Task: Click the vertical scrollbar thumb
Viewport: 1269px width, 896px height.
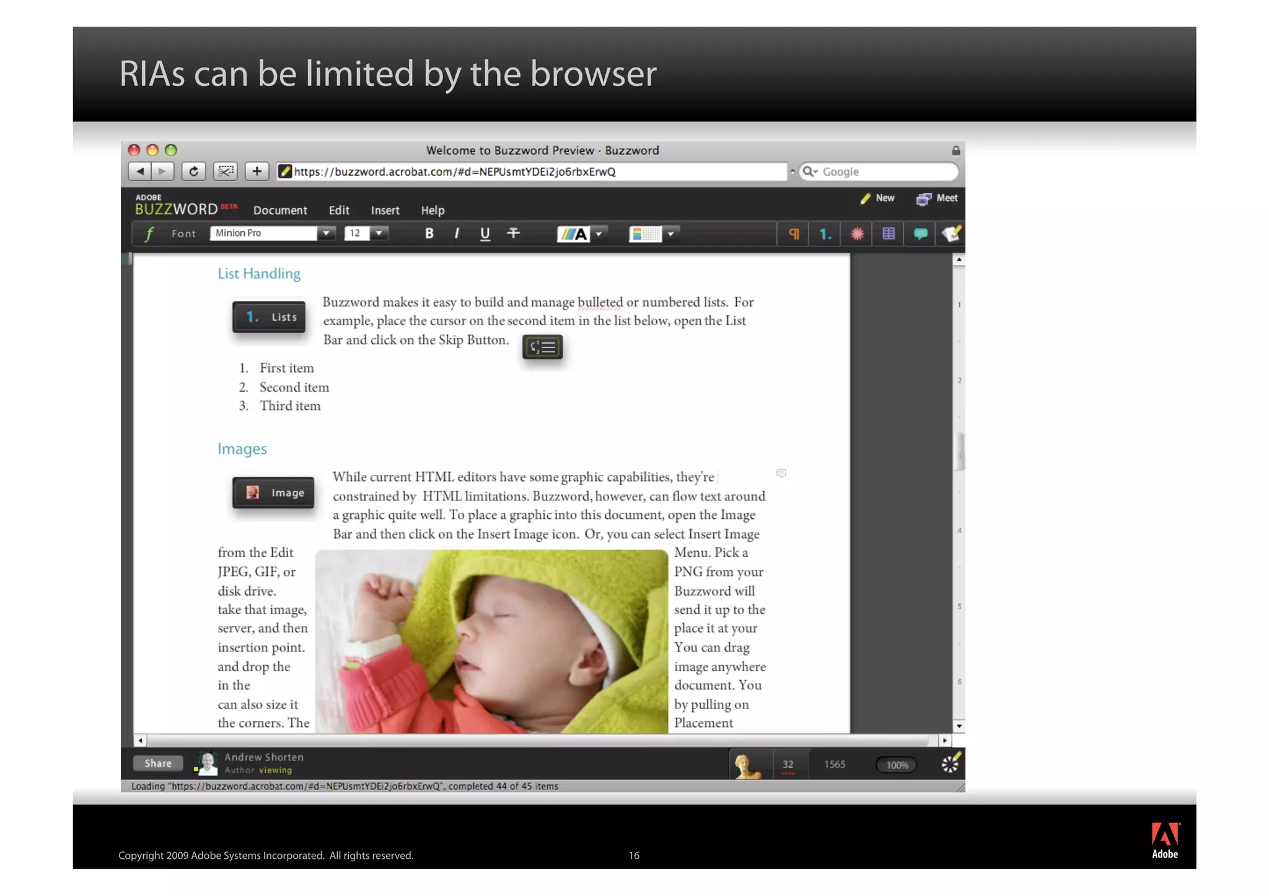Action: [x=959, y=451]
